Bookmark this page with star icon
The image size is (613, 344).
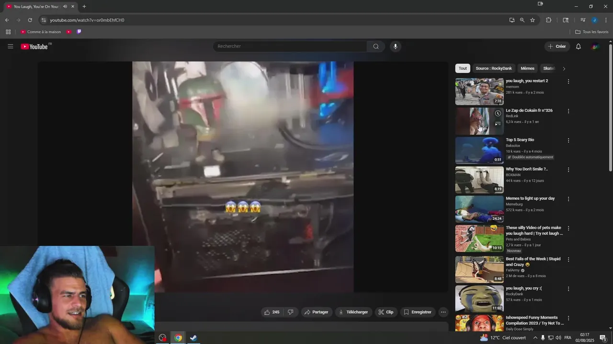533,20
